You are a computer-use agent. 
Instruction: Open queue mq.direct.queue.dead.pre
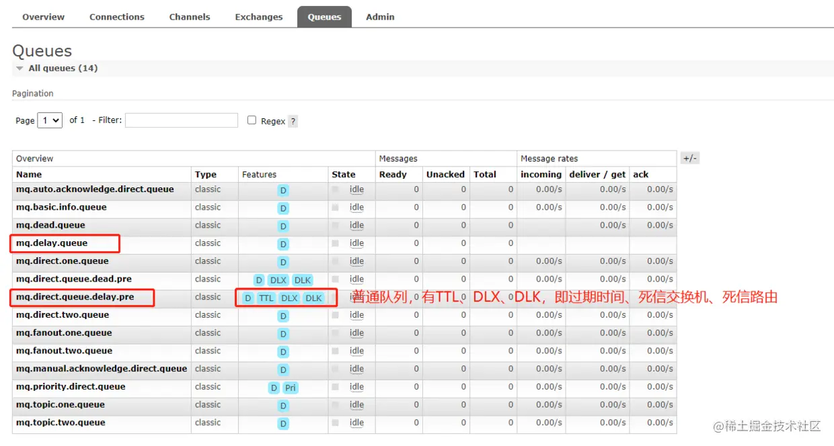coord(74,279)
